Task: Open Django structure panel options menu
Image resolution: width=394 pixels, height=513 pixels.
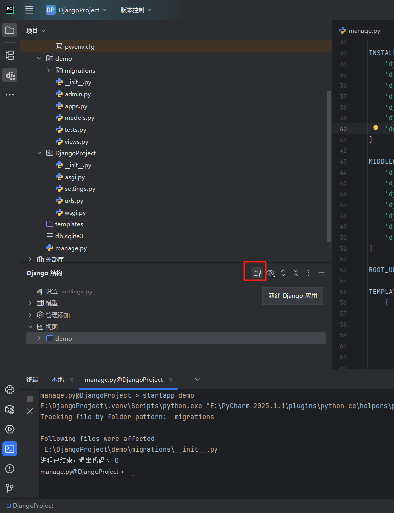Action: click(309, 272)
